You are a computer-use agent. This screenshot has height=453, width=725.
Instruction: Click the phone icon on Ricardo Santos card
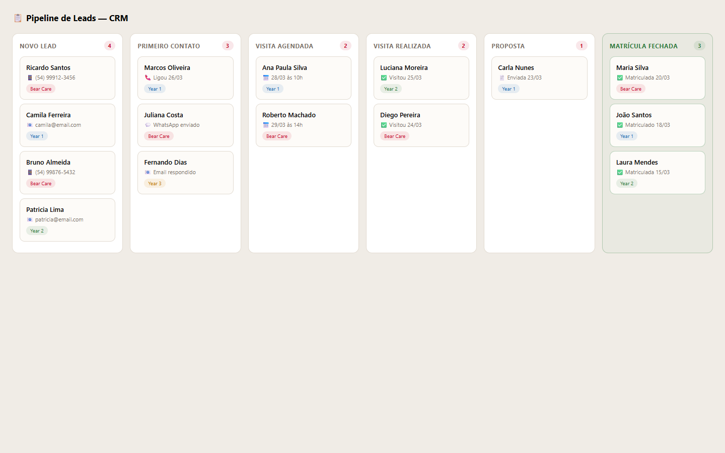[x=29, y=78]
